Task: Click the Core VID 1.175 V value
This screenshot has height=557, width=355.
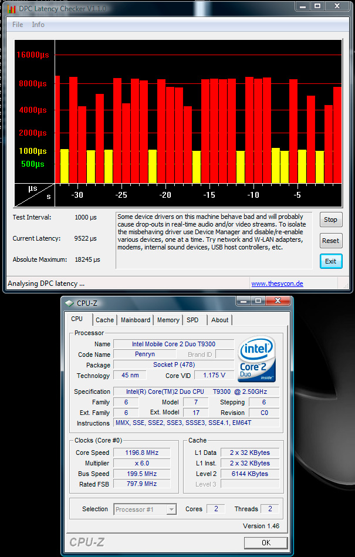Action: (214, 375)
